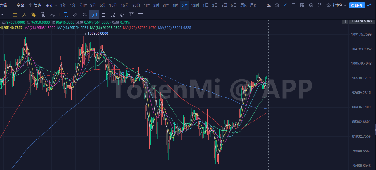The width and height of the screenshot is (376, 170).
Task: Toggle the 大 indicator button
Action: (x=24, y=15)
